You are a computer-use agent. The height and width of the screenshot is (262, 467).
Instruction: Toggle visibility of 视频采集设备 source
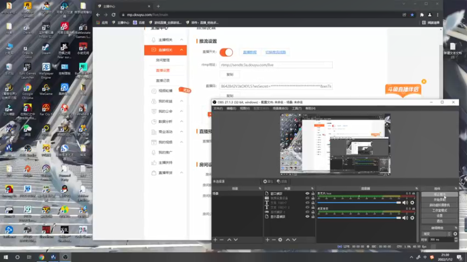(x=307, y=198)
